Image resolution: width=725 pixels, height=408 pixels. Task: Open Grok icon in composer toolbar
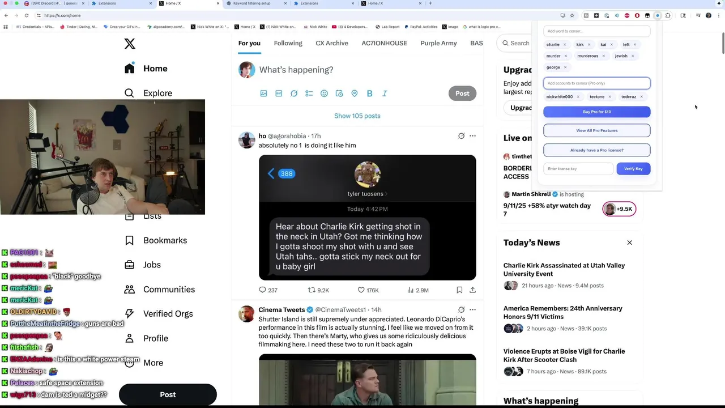(x=294, y=93)
